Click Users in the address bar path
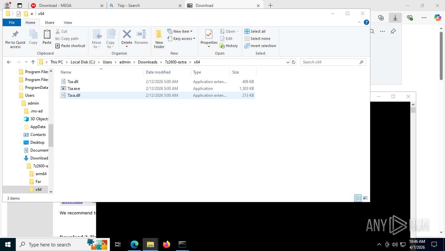The height and width of the screenshot is (251, 445). (x=107, y=62)
